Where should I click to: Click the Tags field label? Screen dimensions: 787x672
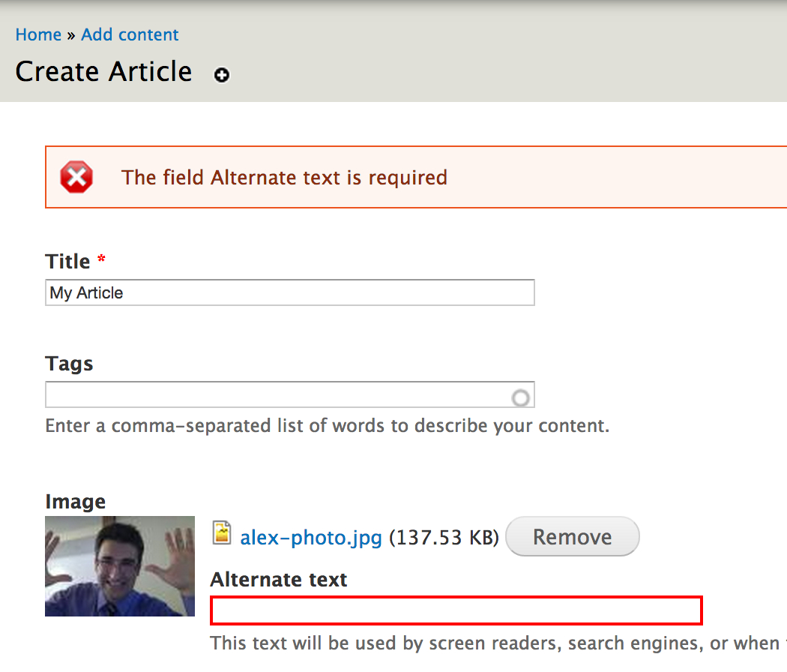click(69, 364)
